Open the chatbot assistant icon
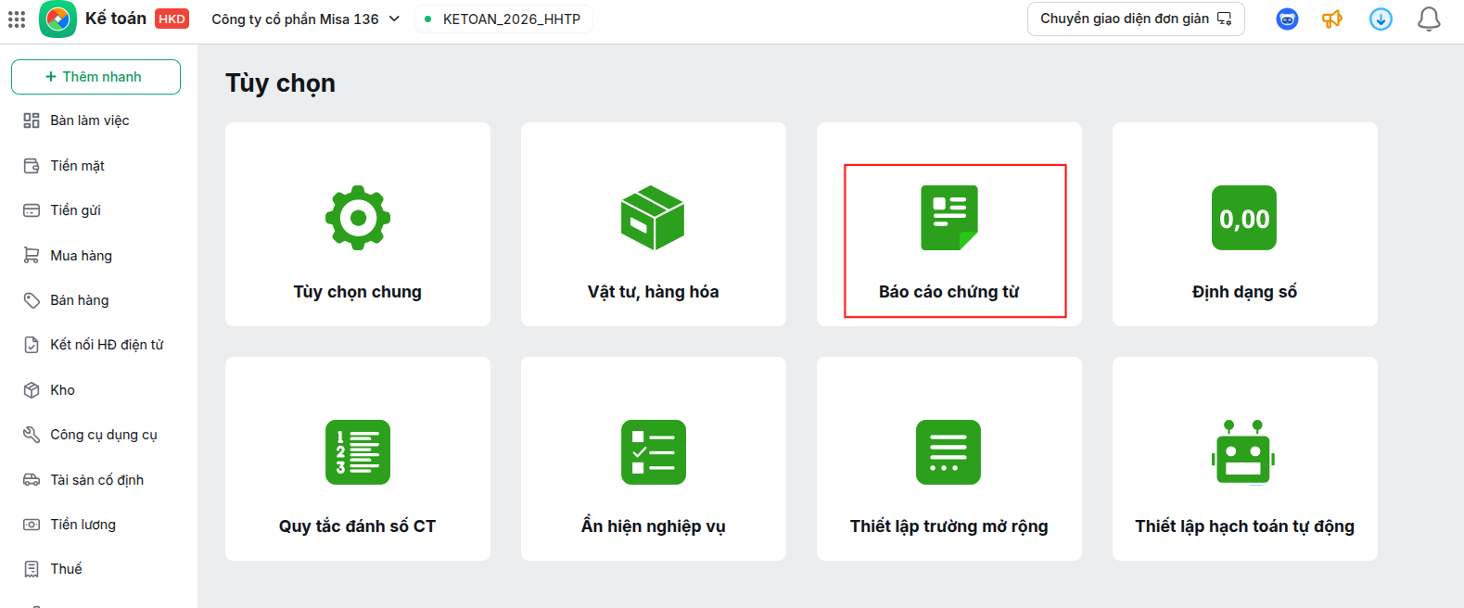 tap(1287, 19)
